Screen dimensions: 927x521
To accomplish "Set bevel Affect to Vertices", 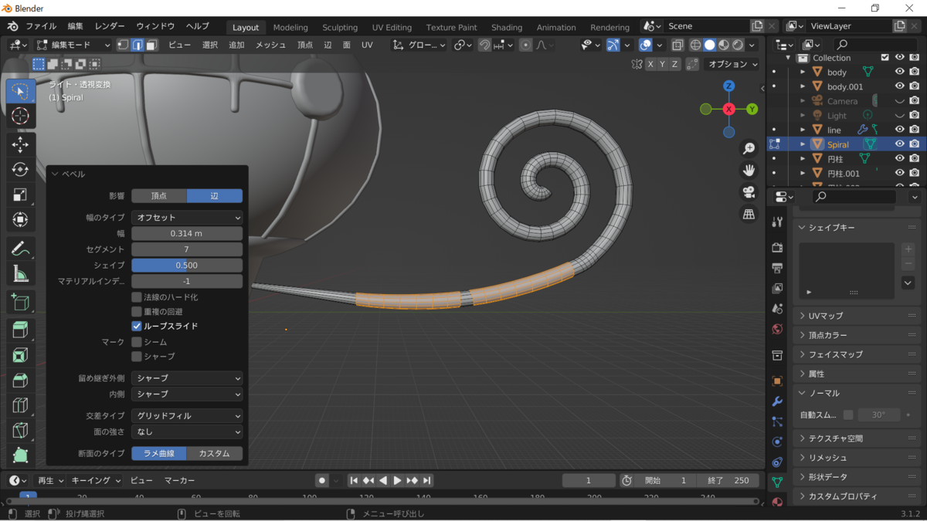I will tap(159, 196).
